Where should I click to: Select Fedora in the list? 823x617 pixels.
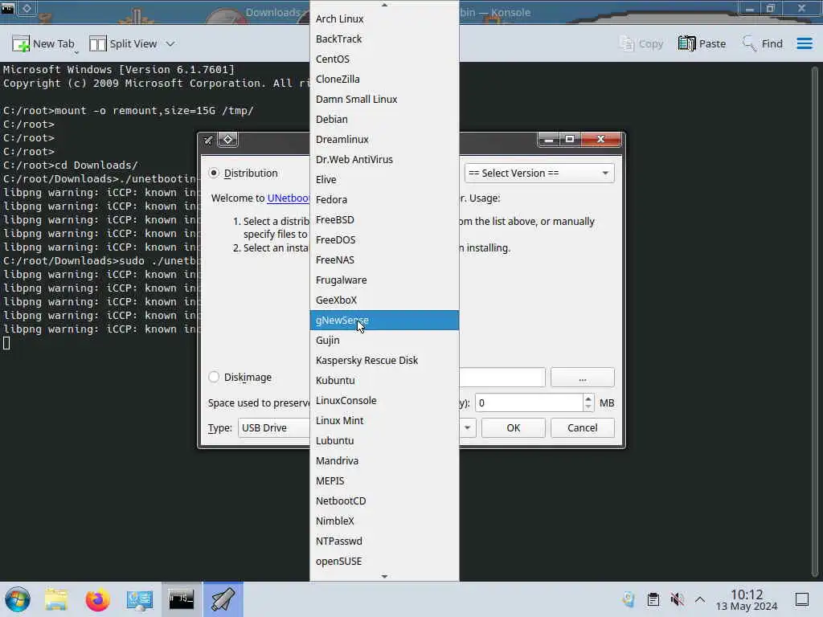click(x=384, y=199)
